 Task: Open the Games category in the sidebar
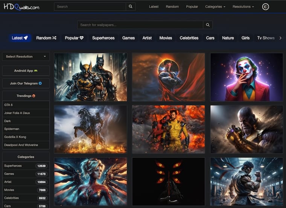pyautogui.click(x=26, y=174)
